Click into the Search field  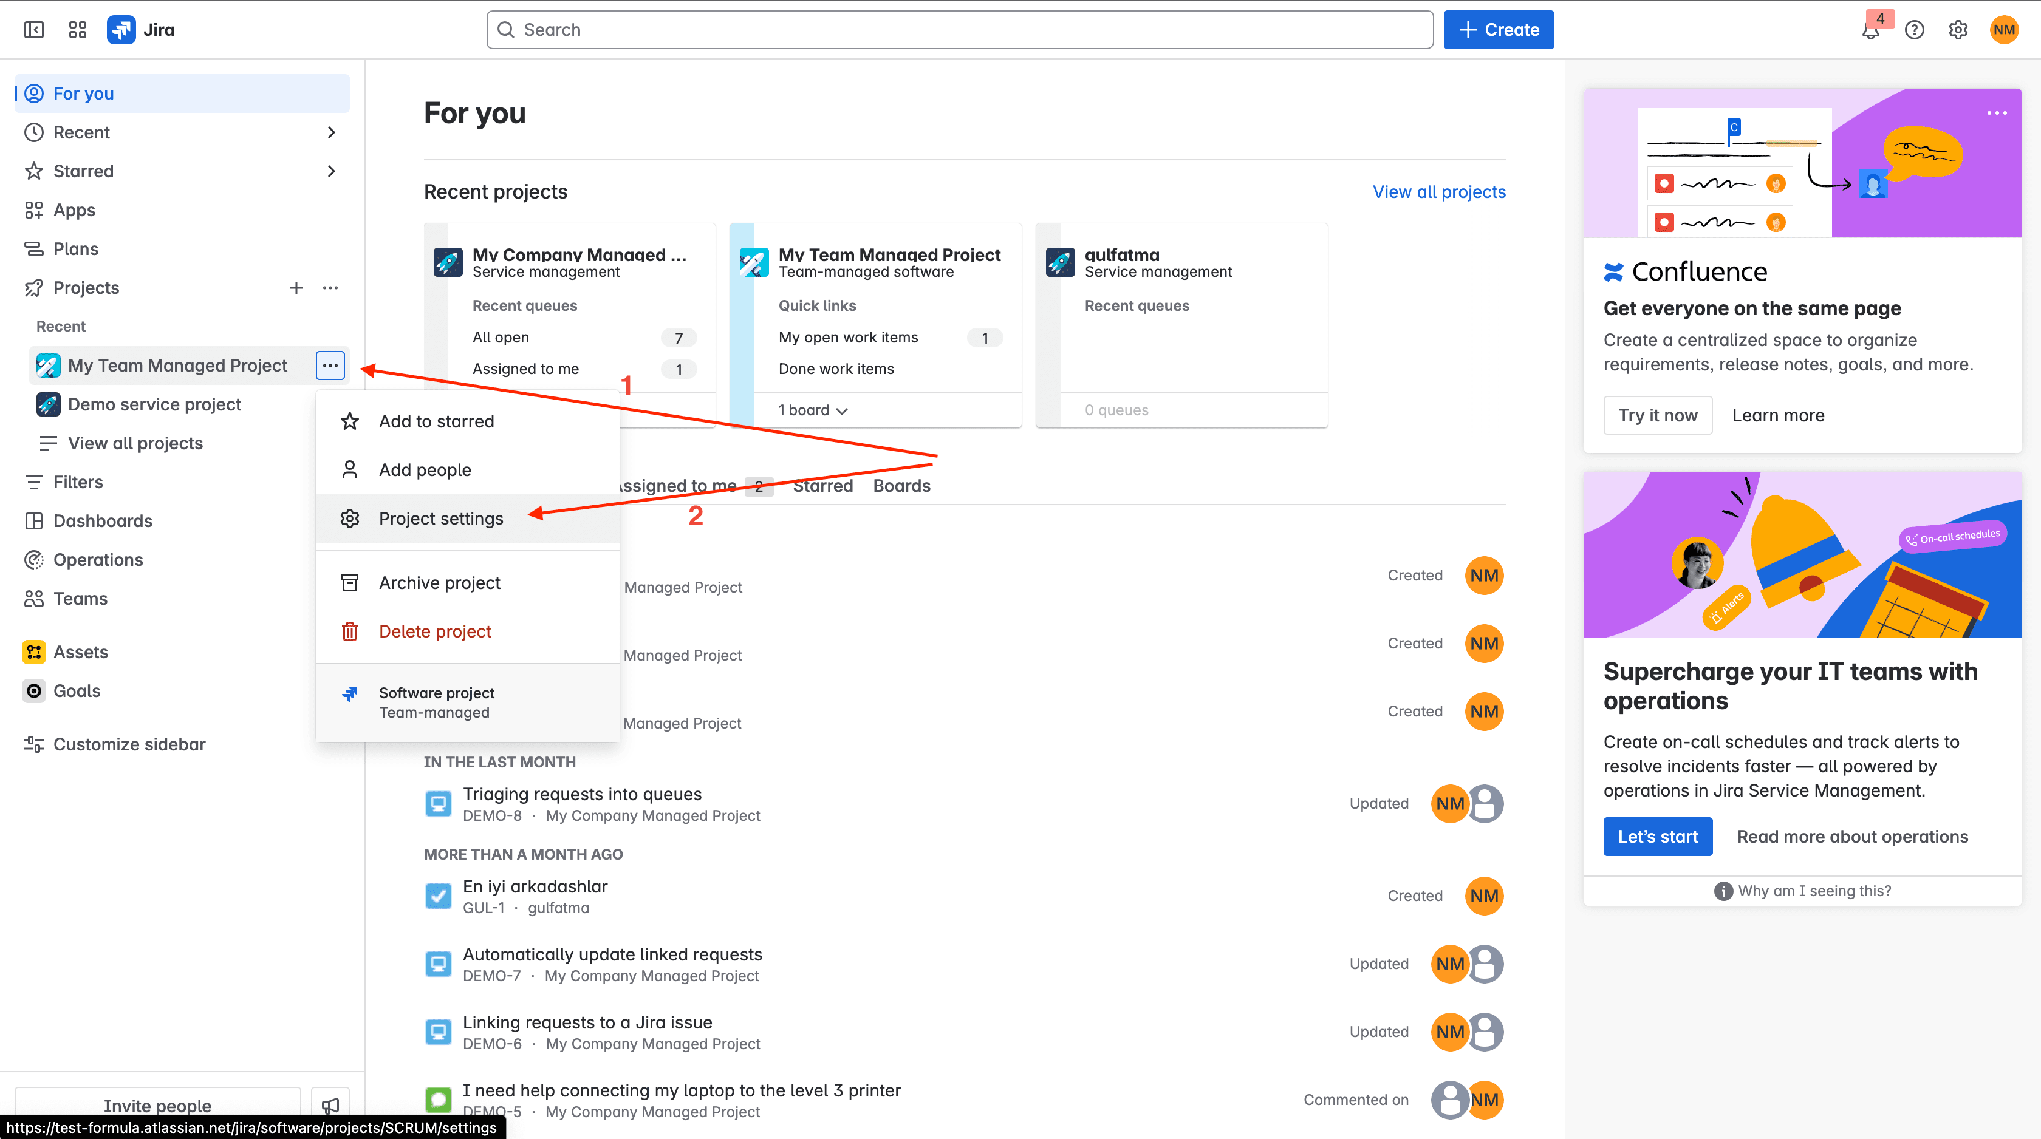click(960, 30)
